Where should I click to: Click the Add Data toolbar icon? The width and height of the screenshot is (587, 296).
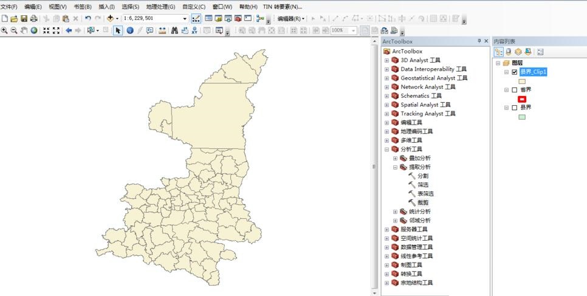click(111, 19)
